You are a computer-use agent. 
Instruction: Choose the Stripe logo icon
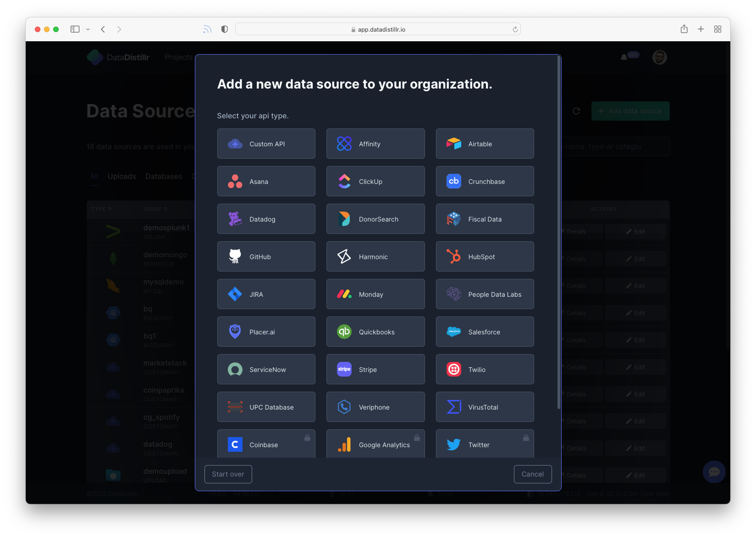(x=344, y=370)
